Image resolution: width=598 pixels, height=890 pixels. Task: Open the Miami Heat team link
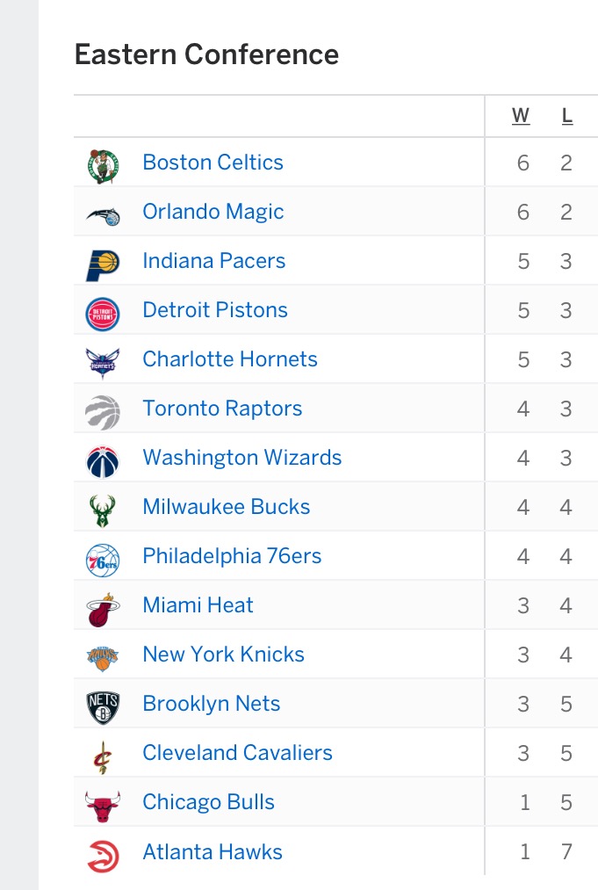pyautogui.click(x=198, y=605)
